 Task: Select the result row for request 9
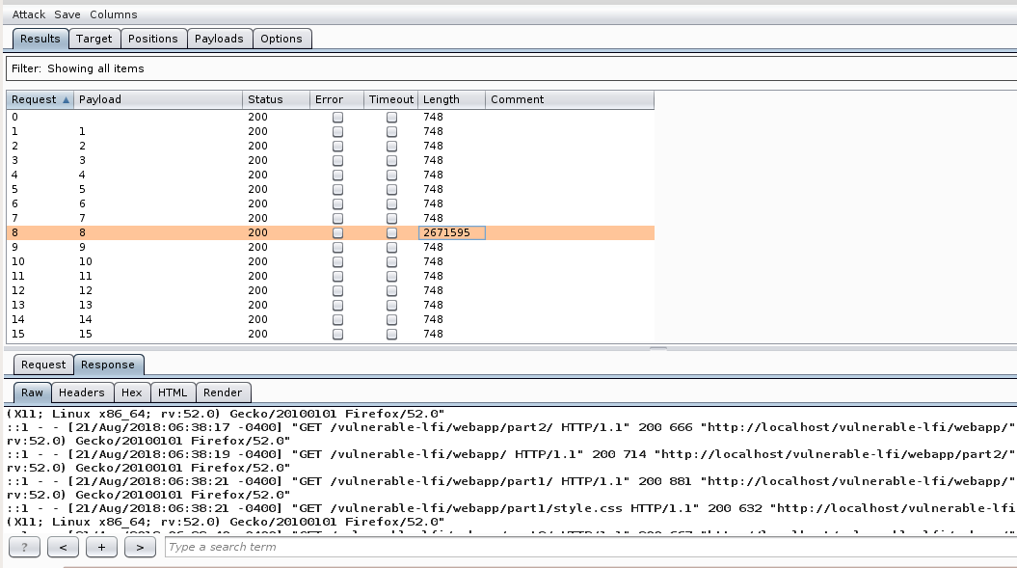[x=193, y=247]
